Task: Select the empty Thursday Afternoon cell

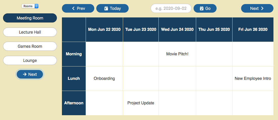Action: pos(214,103)
